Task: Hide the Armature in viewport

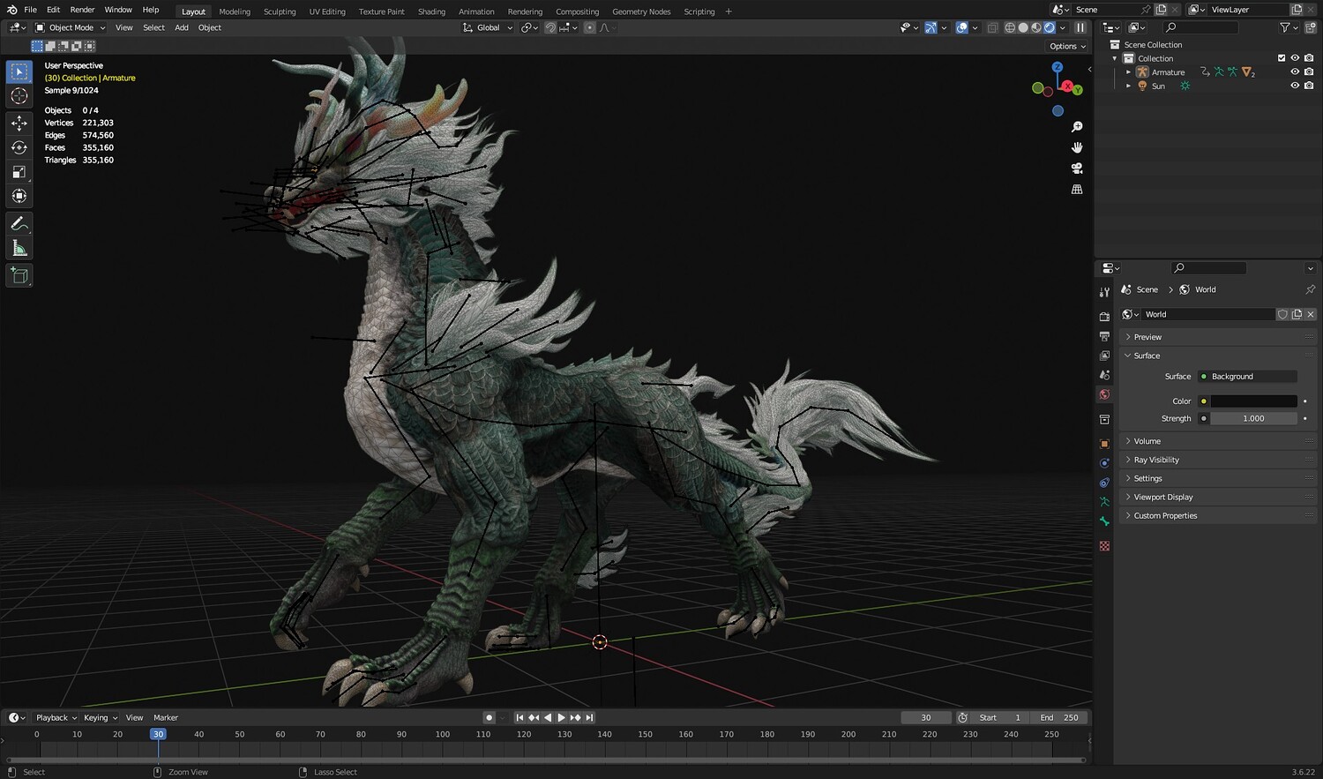Action: click(1295, 72)
